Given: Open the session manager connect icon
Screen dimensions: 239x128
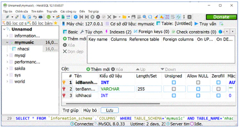Looking at the screenshot, I should [x=7, y=17].
